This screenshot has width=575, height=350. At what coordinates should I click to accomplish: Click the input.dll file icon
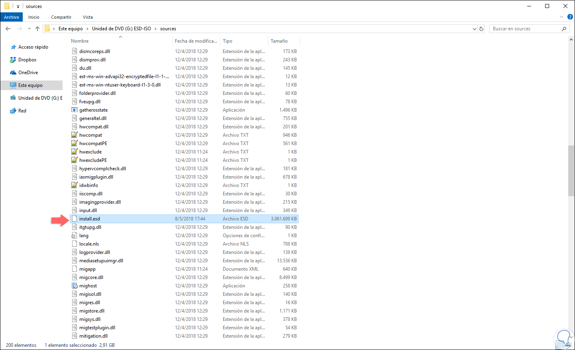pos(74,210)
